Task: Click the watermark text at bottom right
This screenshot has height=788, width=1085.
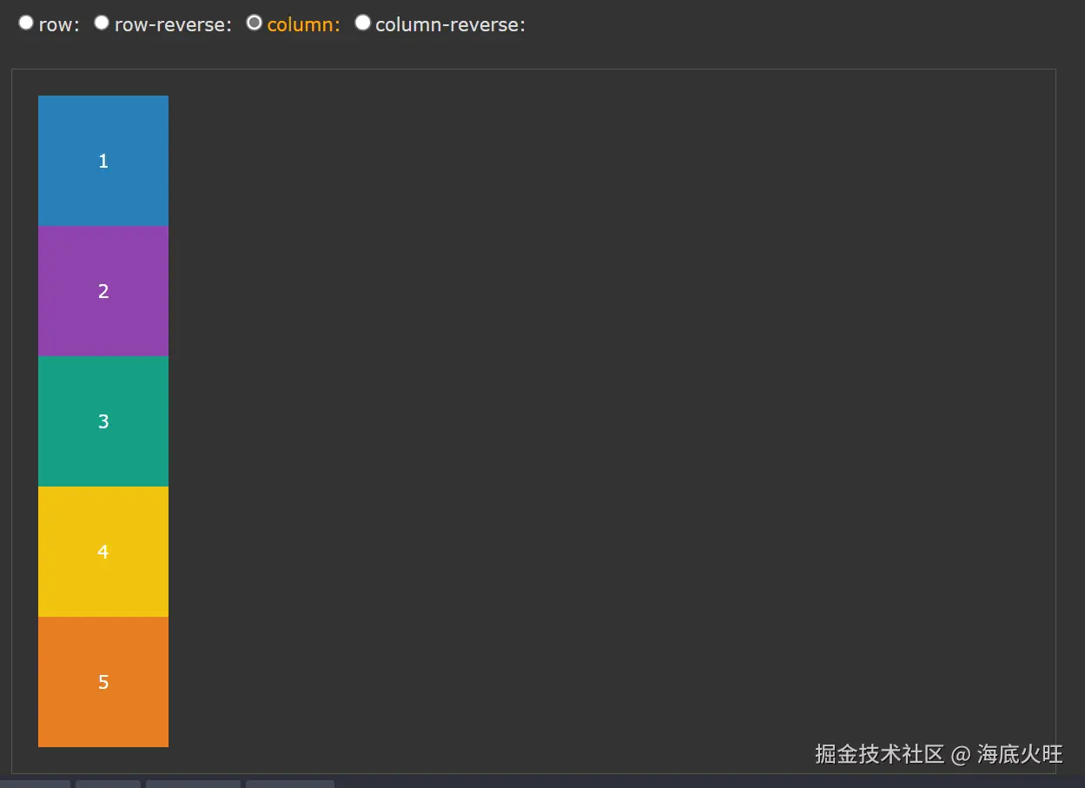Action: click(938, 755)
